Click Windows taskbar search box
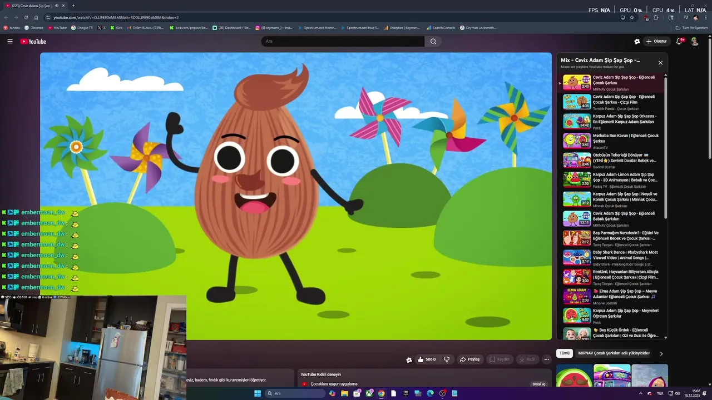712x400 pixels. tap(295, 393)
